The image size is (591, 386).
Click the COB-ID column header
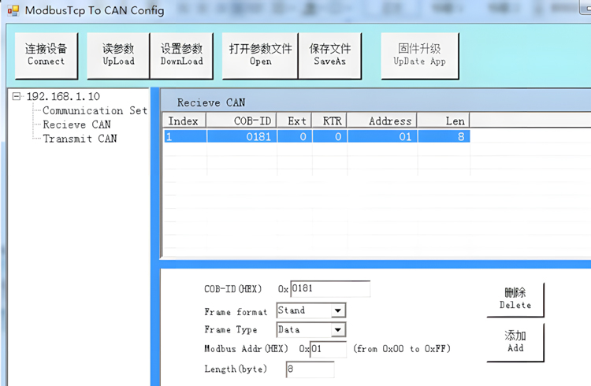click(x=241, y=121)
